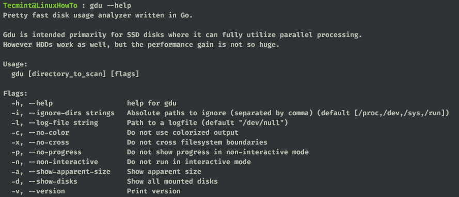Click the --show-disks flag entry
The height and width of the screenshot is (197, 459).
(44, 181)
